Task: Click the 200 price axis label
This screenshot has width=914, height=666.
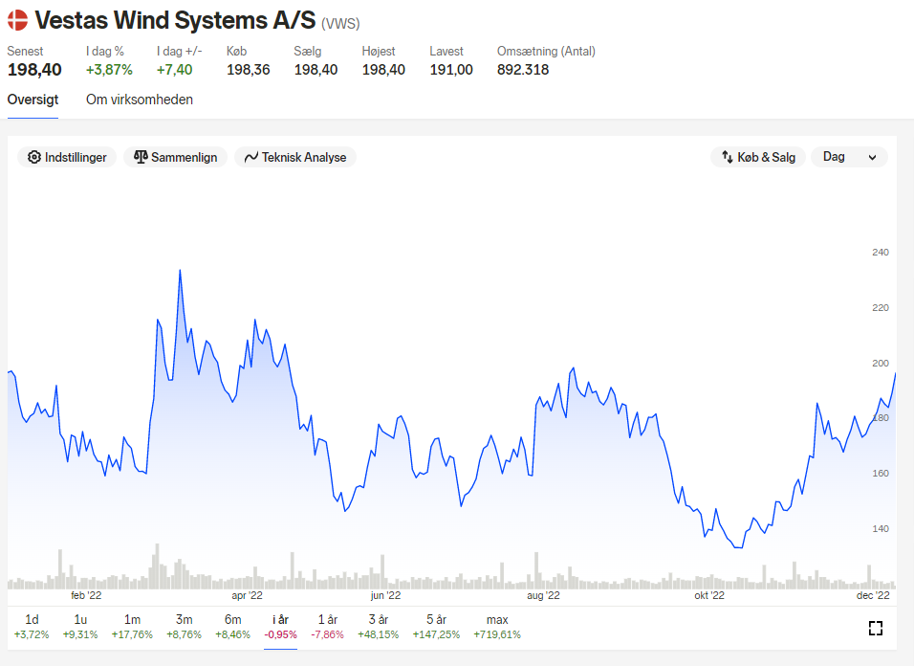Action: pos(881,364)
